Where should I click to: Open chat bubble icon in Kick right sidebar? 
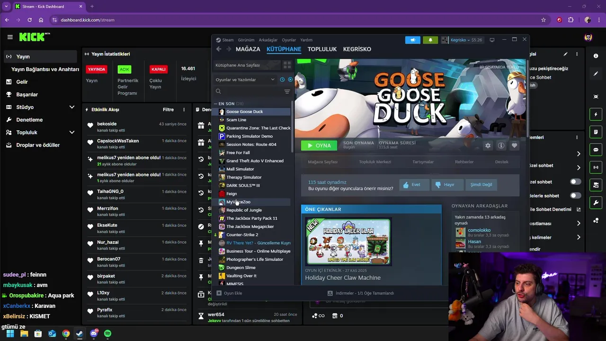pos(596,150)
